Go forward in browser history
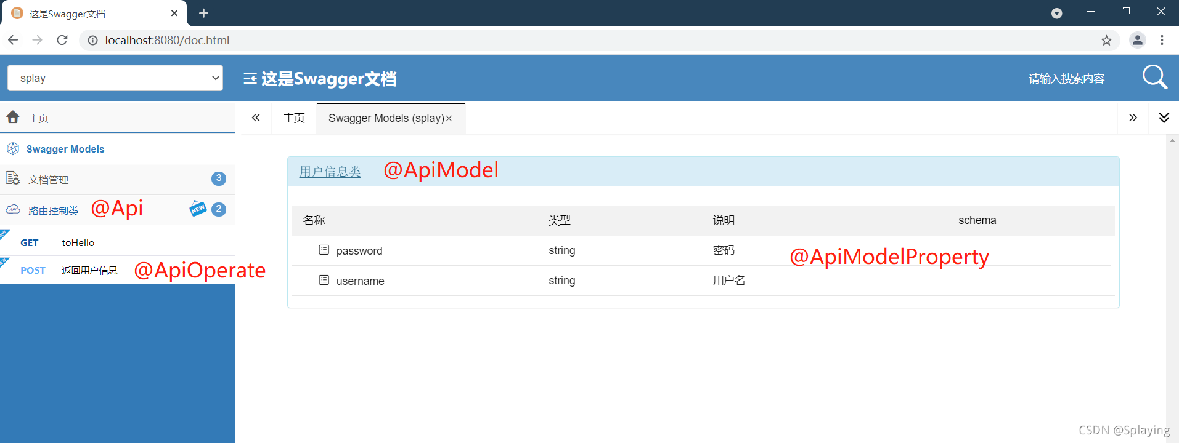Screen dimensions: 1179x443 coord(37,40)
